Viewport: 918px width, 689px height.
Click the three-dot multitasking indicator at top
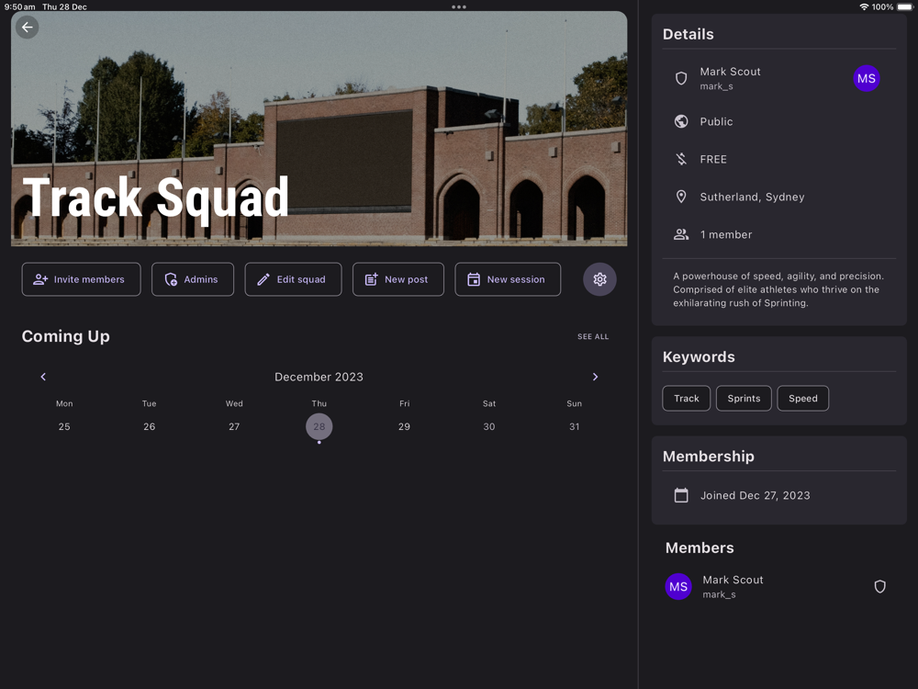pos(459,7)
